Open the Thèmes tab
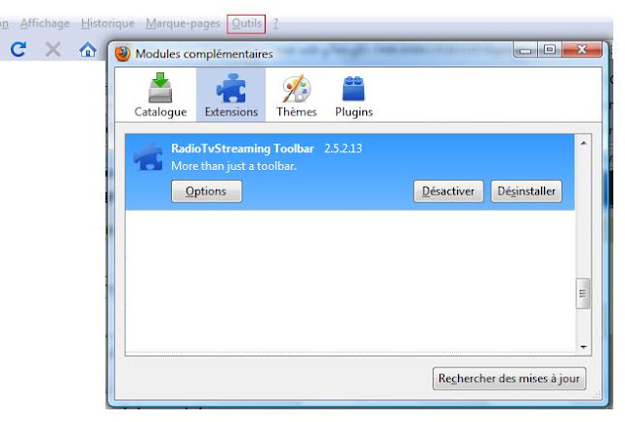Image resolution: width=625 pixels, height=422 pixels. [297, 95]
